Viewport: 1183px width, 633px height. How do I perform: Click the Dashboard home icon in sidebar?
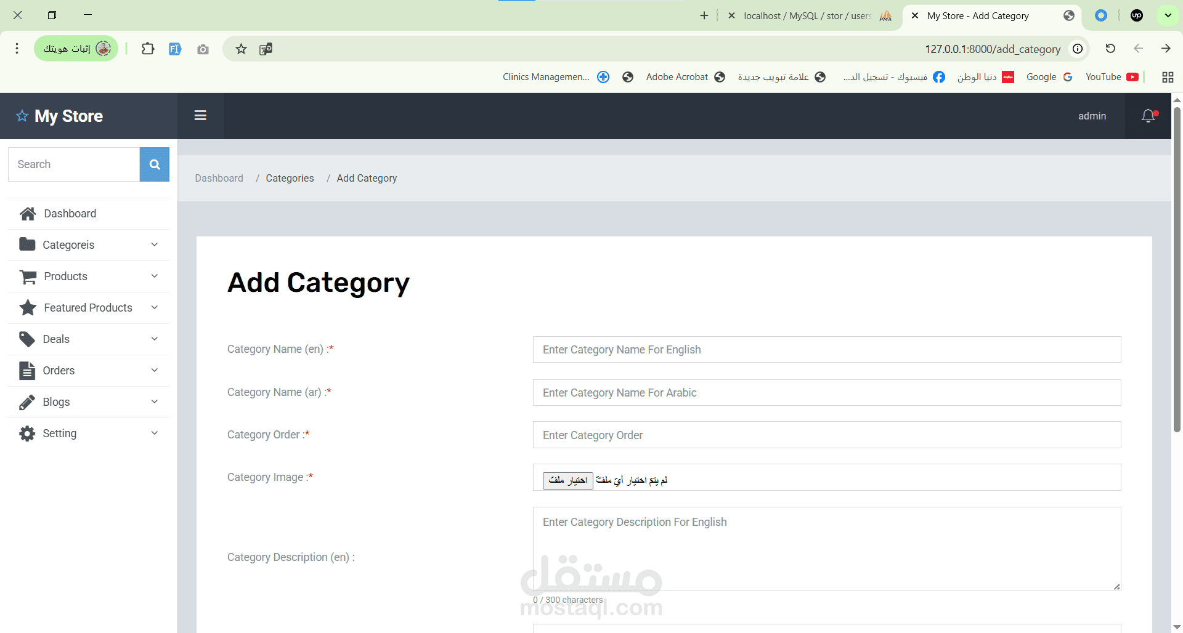(28, 214)
